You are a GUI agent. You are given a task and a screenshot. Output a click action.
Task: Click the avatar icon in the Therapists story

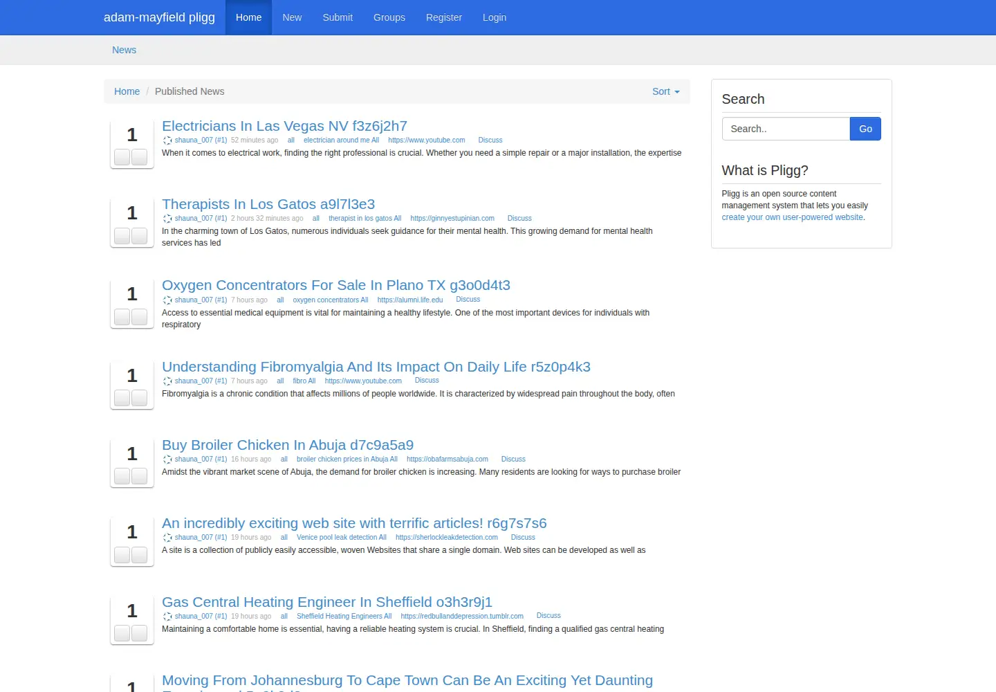click(167, 219)
